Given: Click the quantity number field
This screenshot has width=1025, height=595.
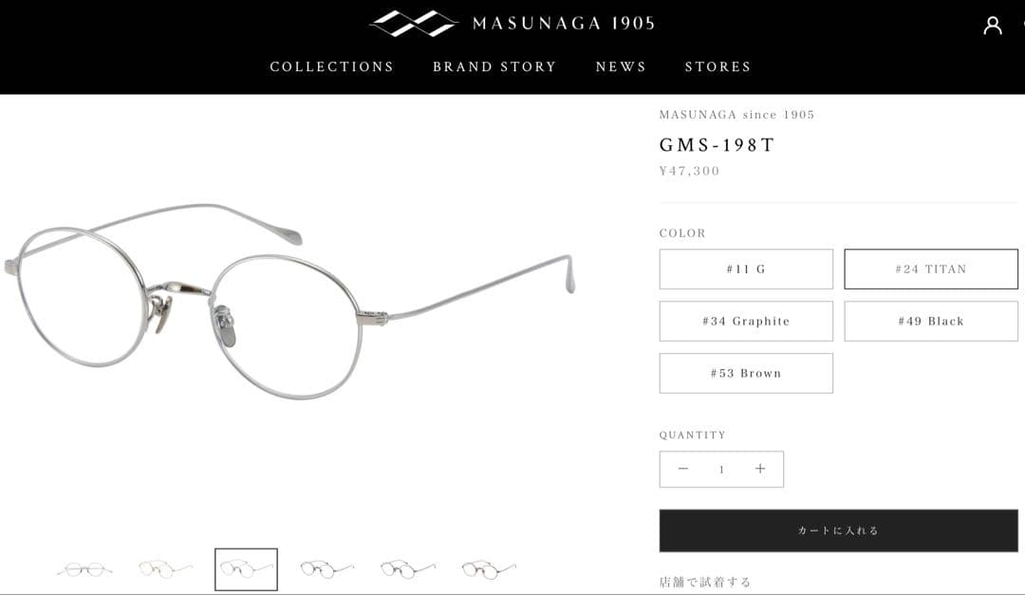Looking at the screenshot, I should pos(721,470).
